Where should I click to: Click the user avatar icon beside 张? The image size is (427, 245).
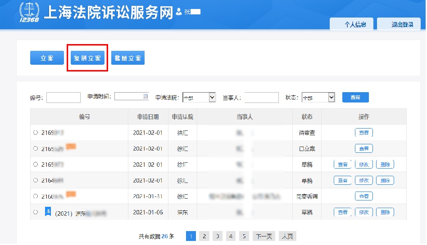pos(179,12)
